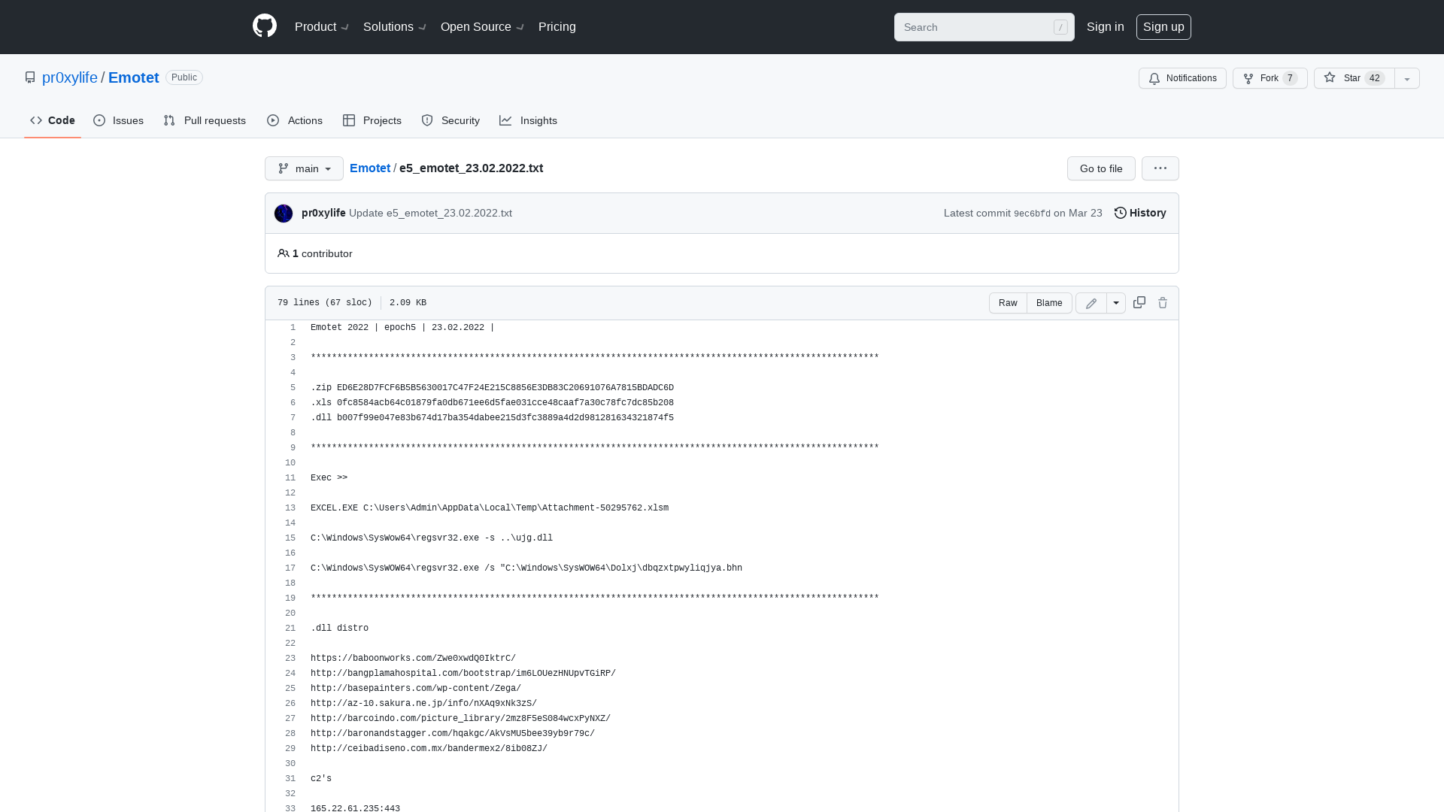This screenshot has width=1444, height=812.
Task: Copy raw contents with the copy icon
Action: tap(1139, 302)
